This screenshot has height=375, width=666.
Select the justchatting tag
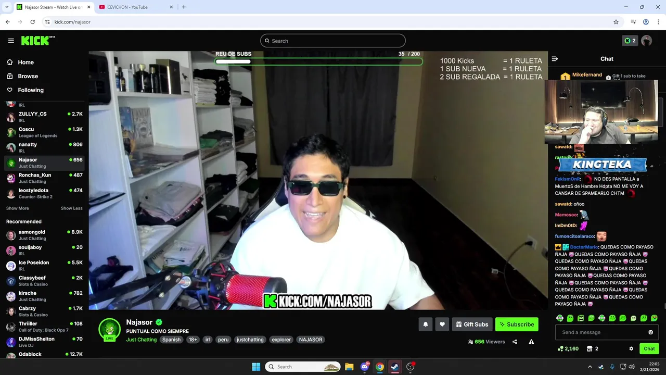(250, 340)
